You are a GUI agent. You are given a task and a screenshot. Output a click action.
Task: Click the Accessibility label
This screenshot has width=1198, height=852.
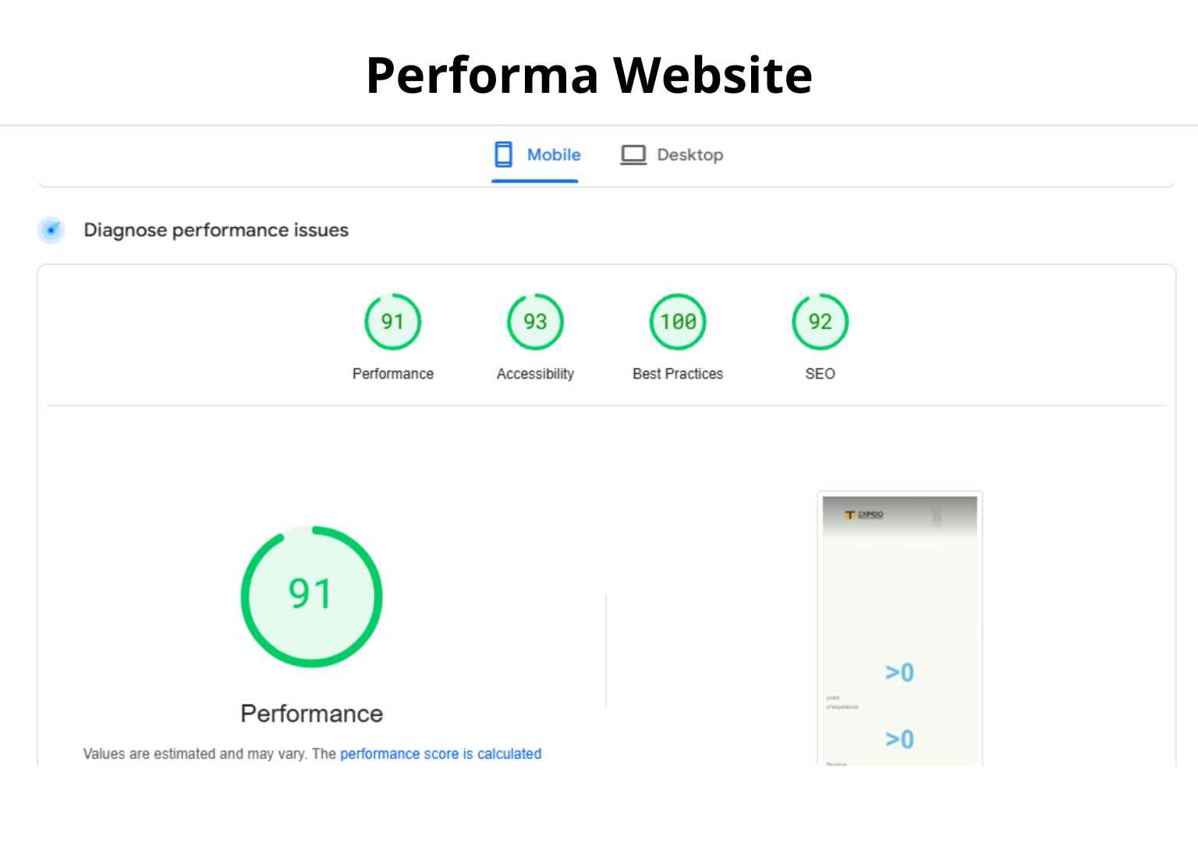(x=535, y=374)
